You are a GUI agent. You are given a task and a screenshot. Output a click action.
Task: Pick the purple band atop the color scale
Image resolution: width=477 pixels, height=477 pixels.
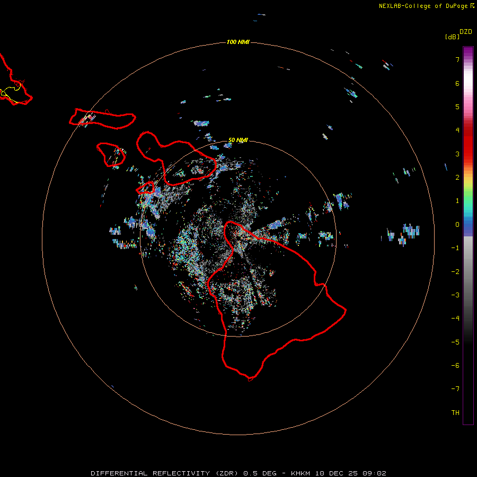(468, 52)
